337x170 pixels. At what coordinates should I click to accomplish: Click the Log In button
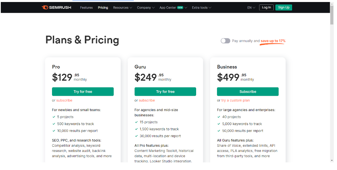tap(266, 8)
